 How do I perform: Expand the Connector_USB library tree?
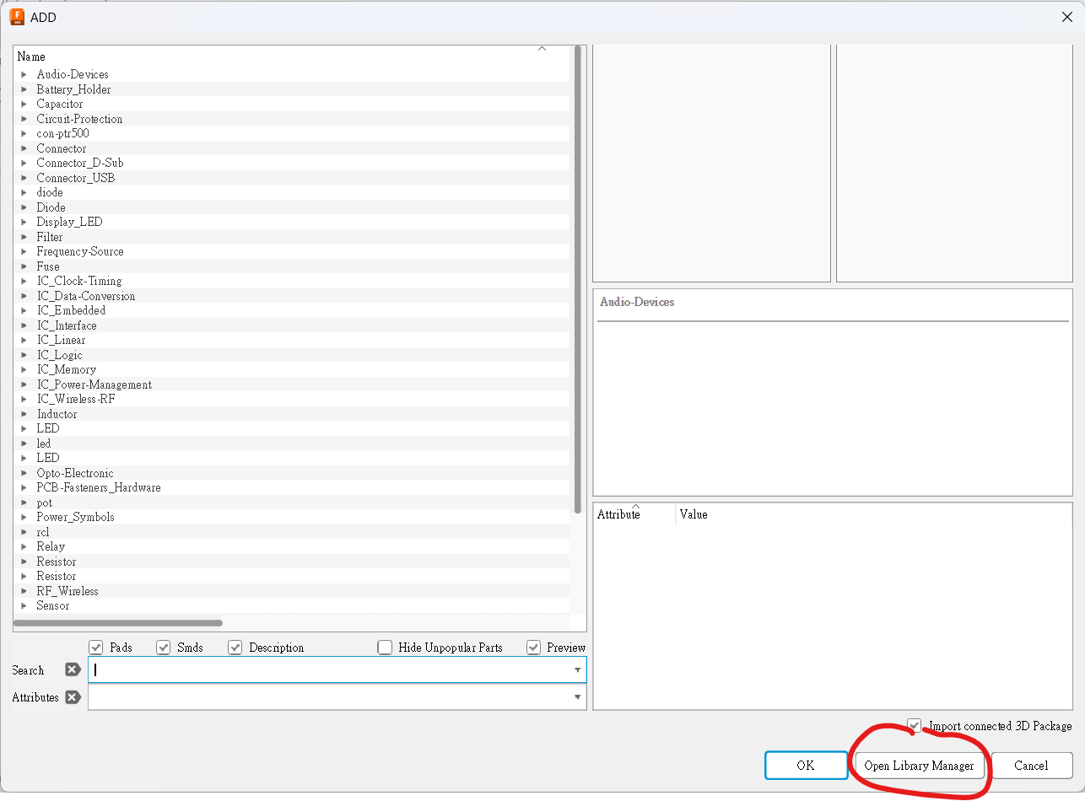[x=24, y=178]
